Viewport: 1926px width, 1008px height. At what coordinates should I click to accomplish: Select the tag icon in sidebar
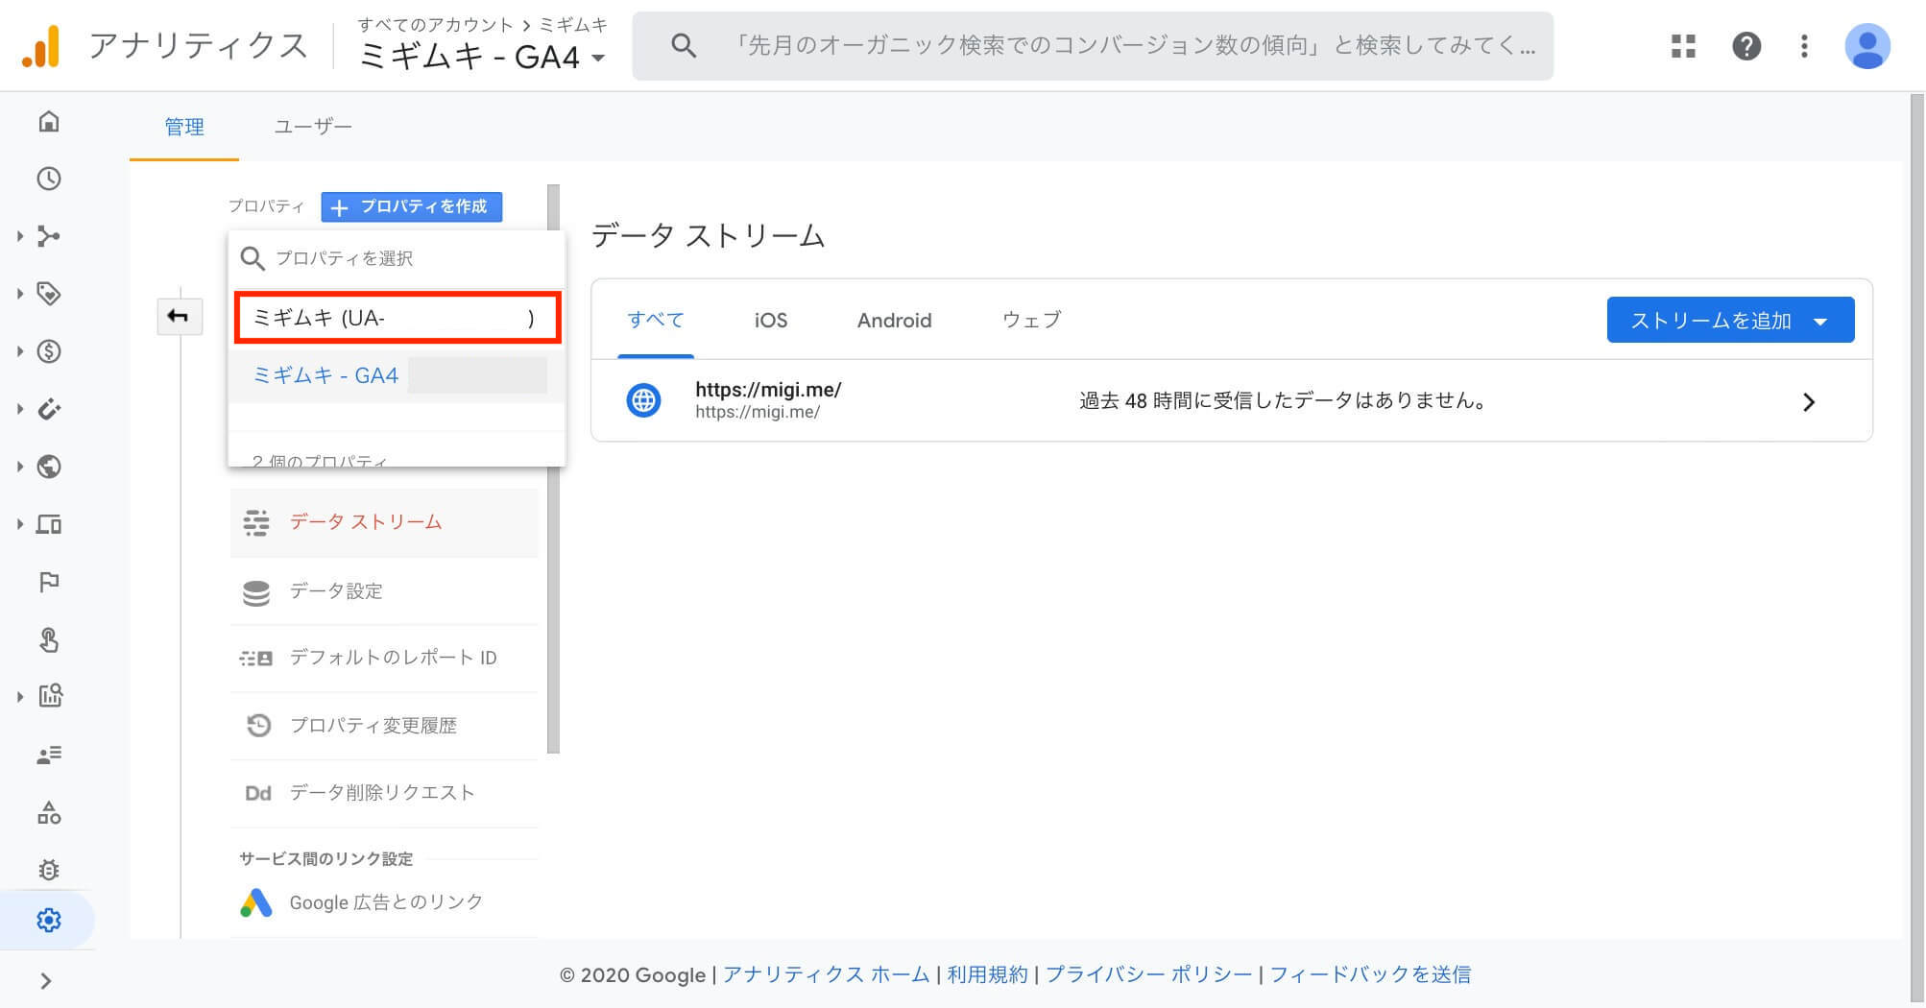tap(49, 294)
